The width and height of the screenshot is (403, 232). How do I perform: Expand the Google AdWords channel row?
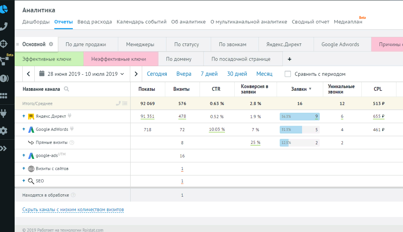click(x=24, y=129)
